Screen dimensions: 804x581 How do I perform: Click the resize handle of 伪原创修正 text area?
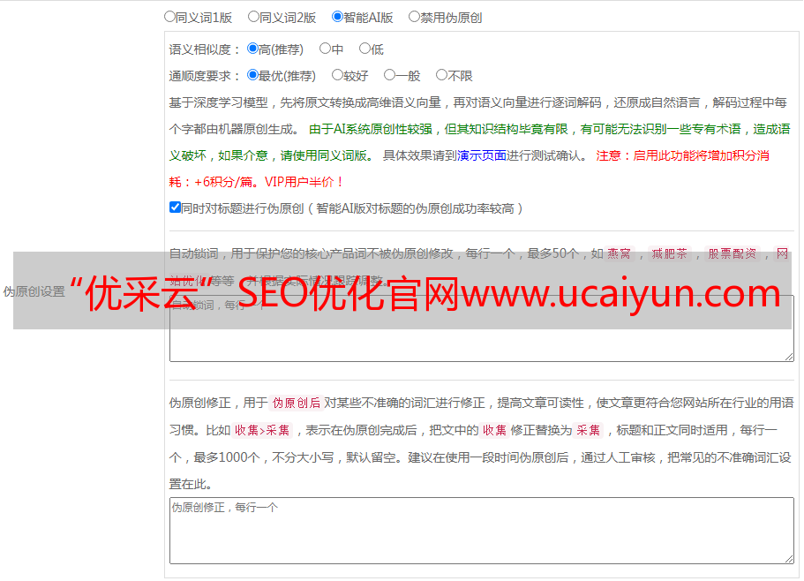point(789,558)
